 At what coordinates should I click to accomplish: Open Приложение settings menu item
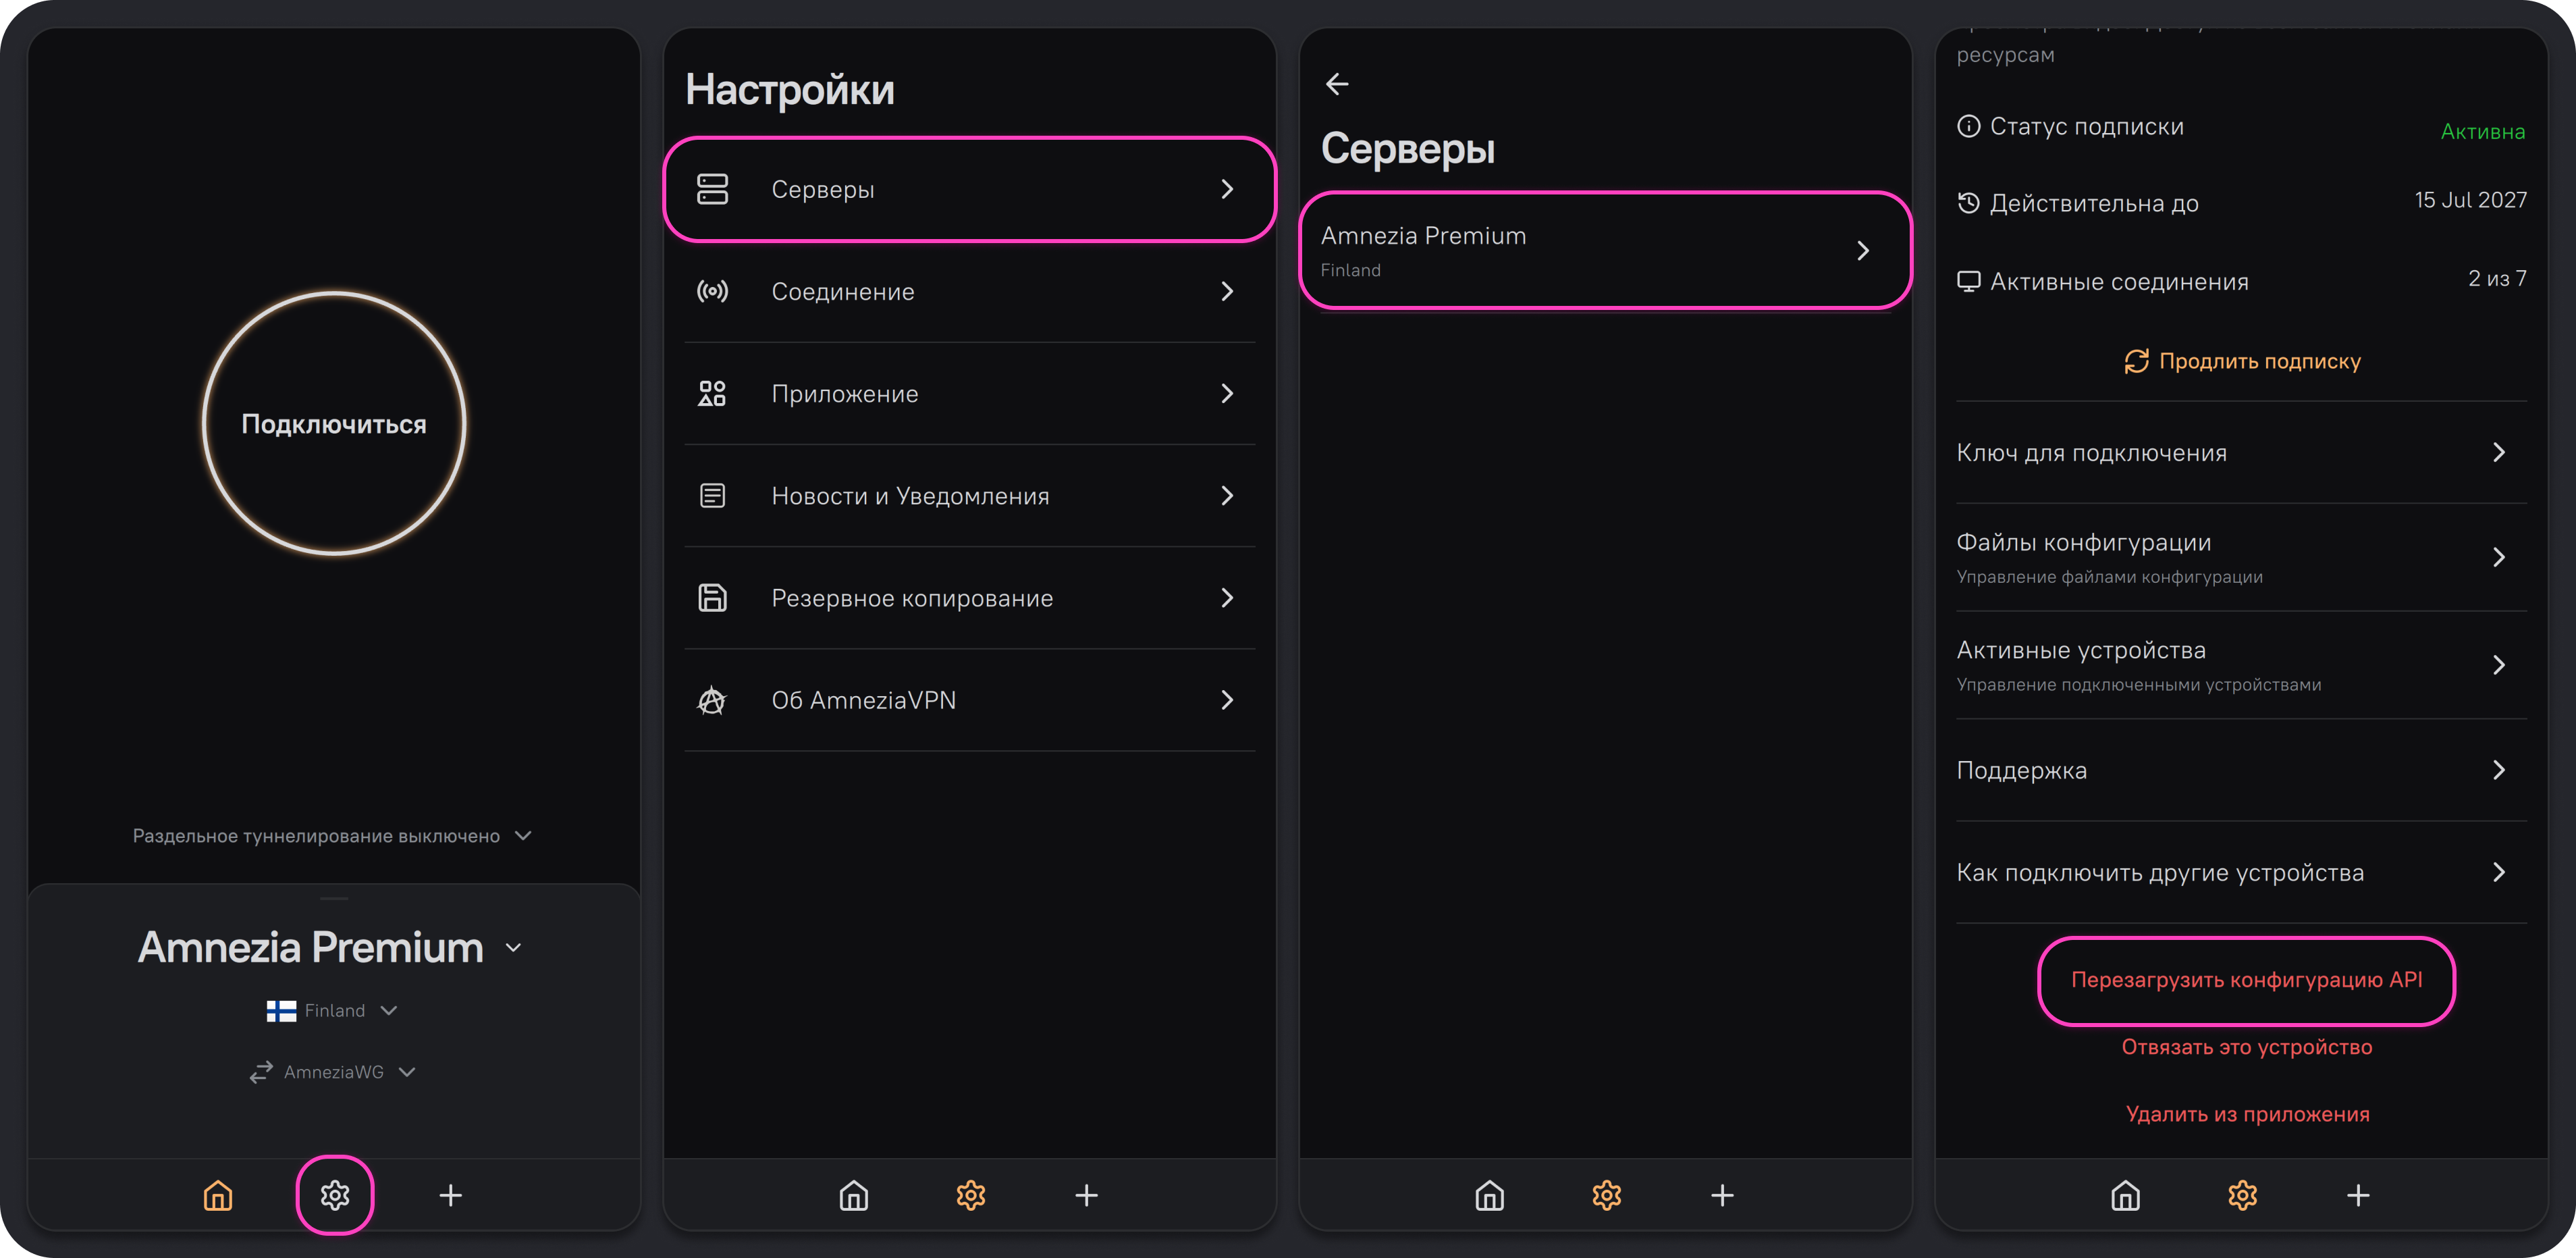click(969, 393)
